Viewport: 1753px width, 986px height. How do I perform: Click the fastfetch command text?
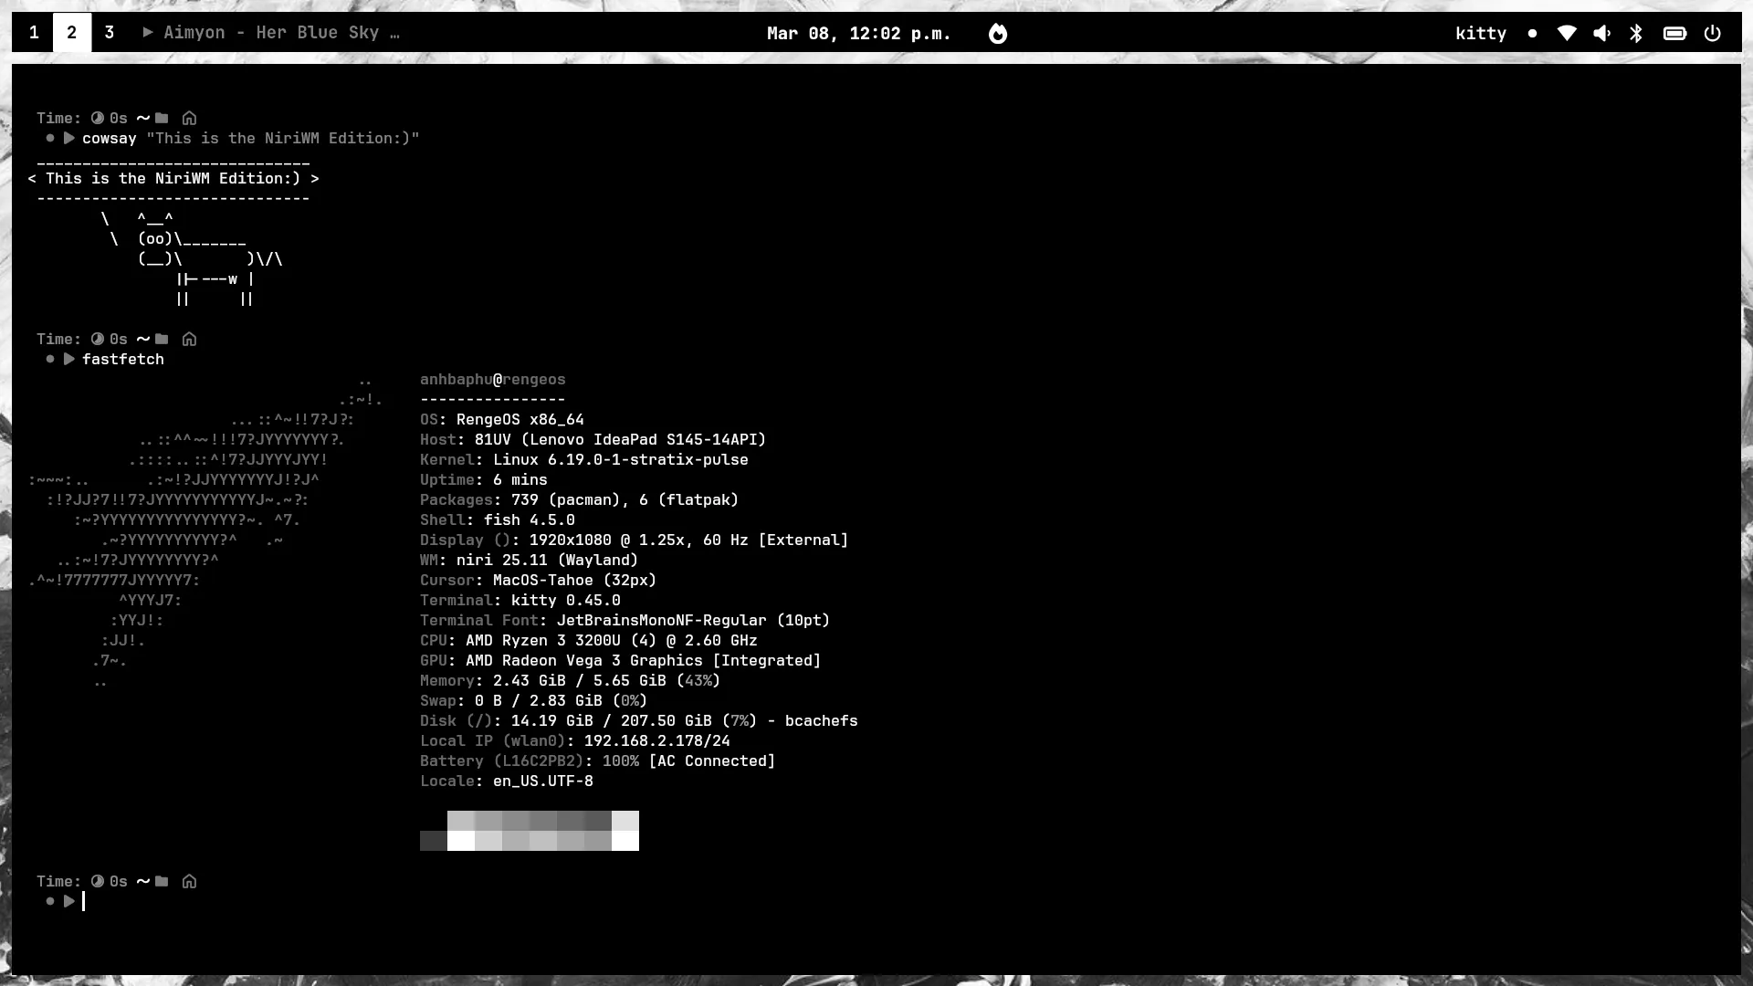(x=123, y=360)
